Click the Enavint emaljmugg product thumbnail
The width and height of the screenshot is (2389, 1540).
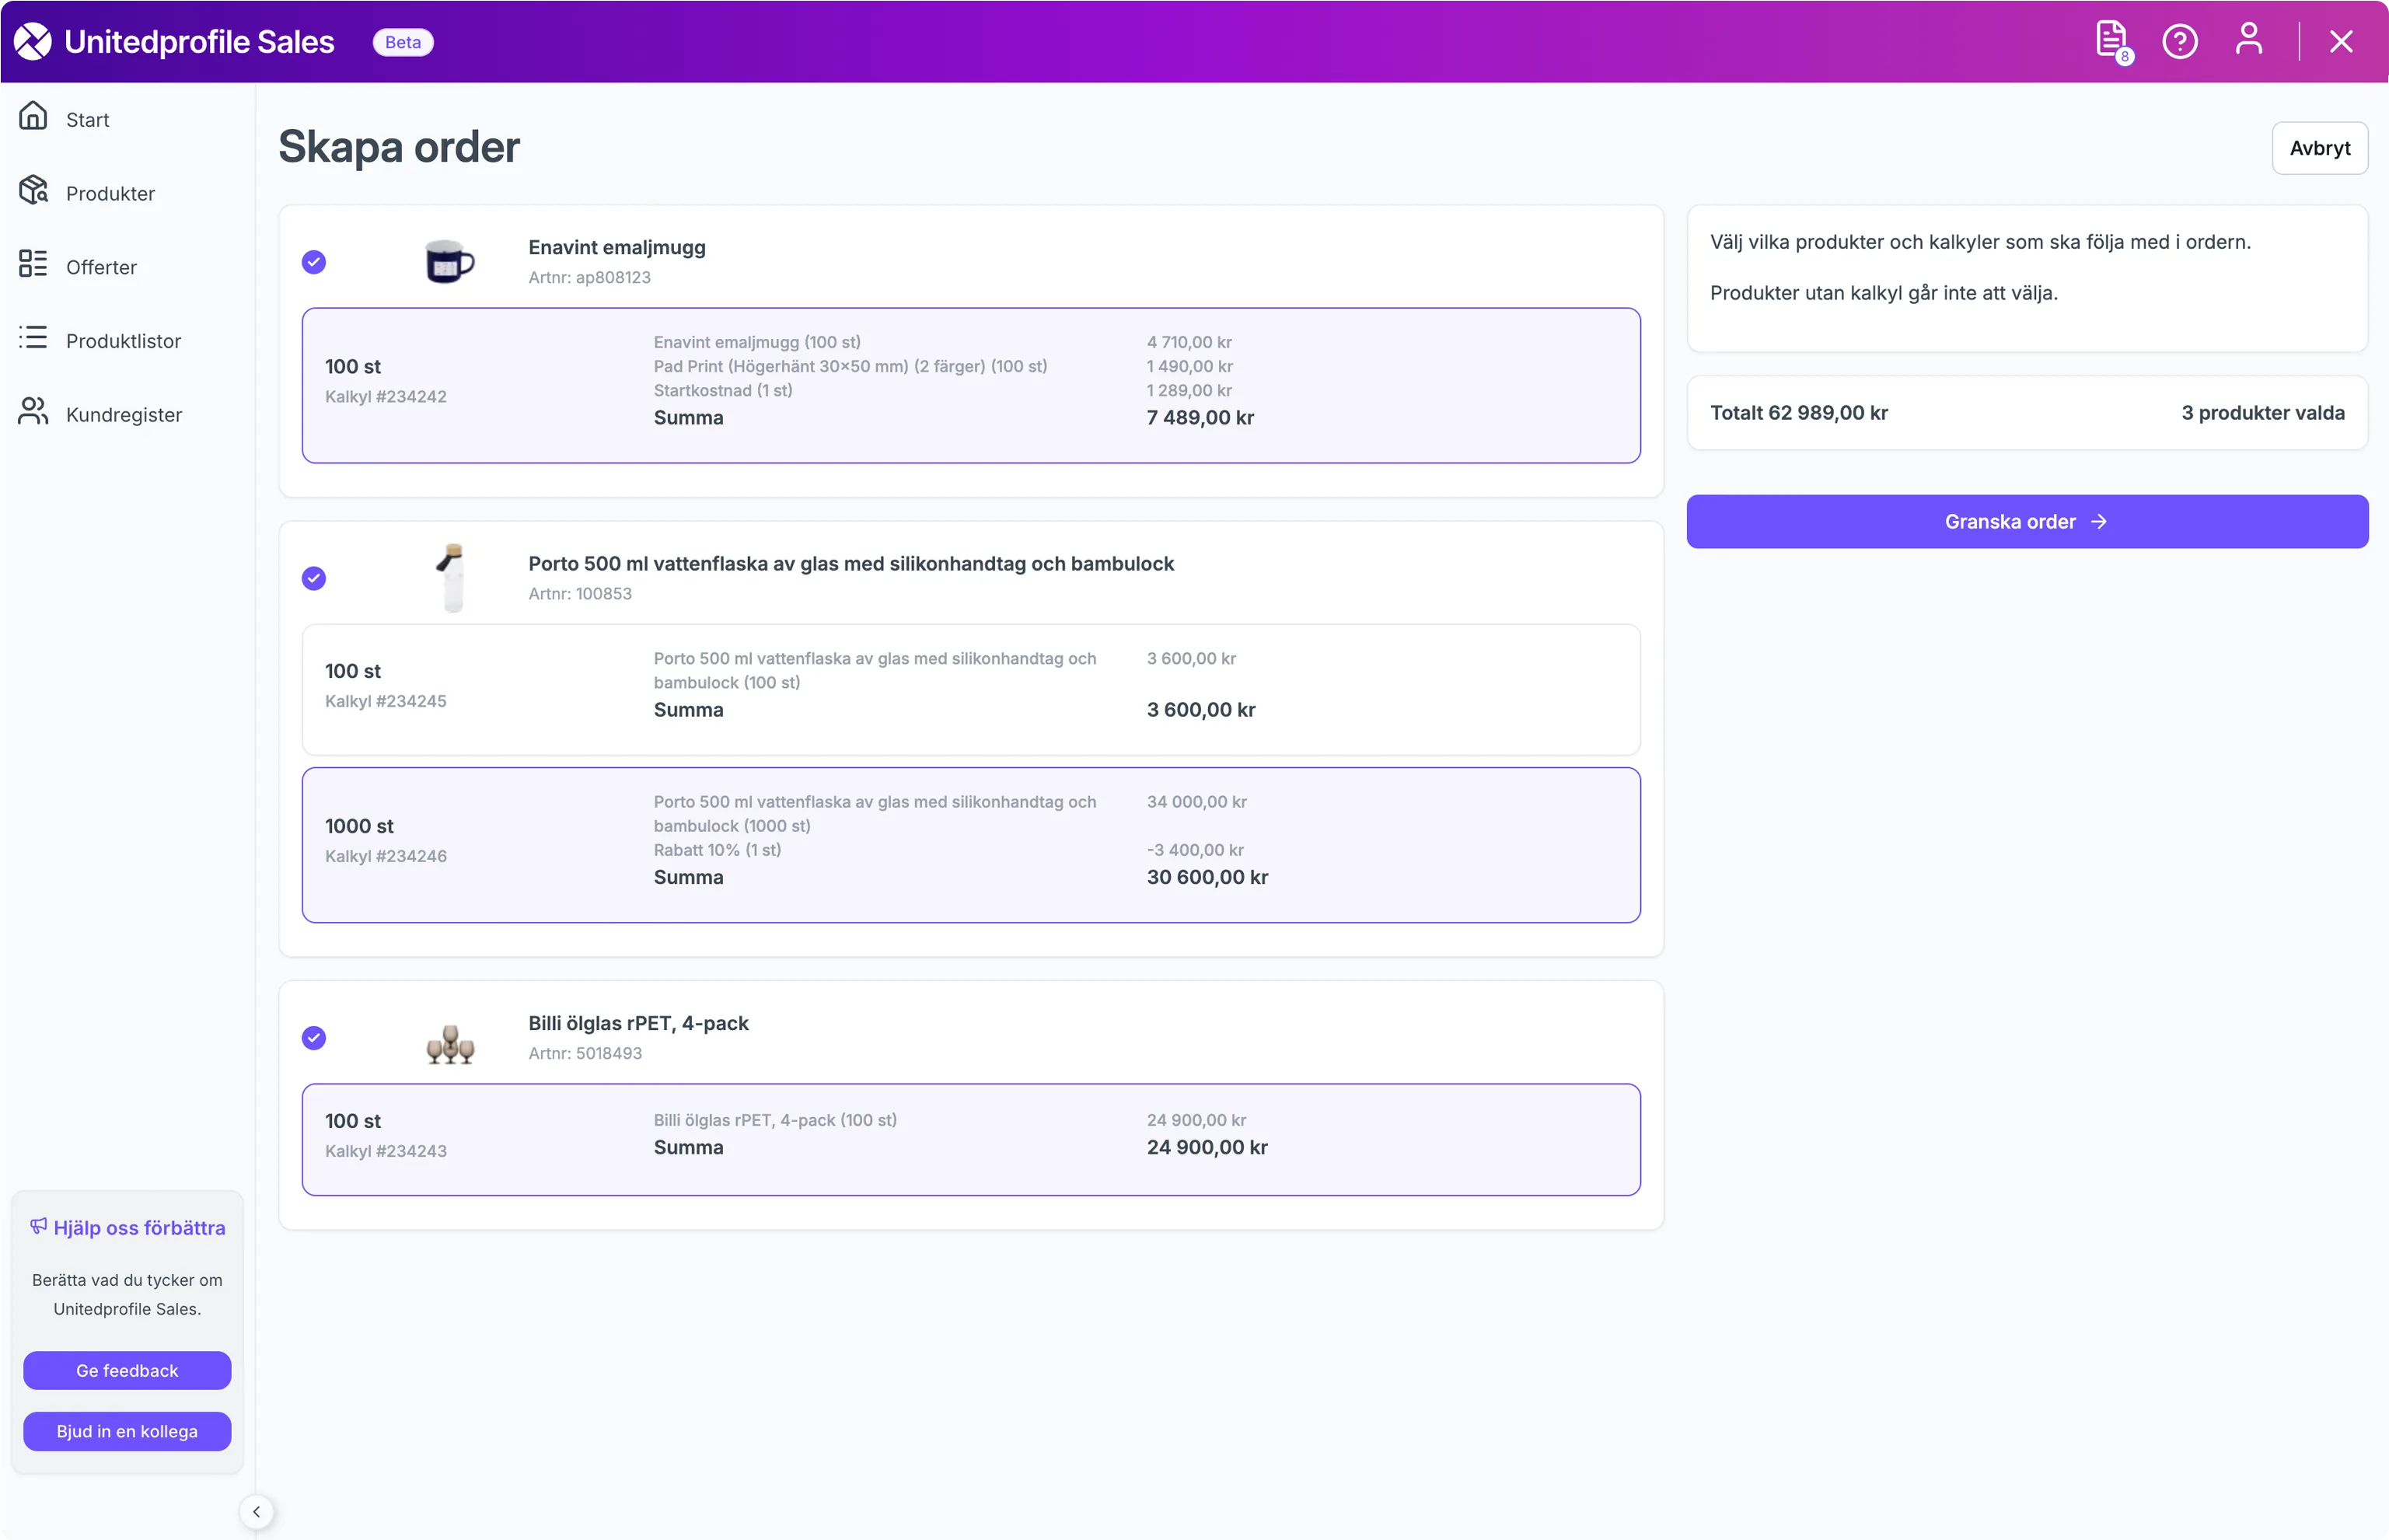(x=450, y=262)
